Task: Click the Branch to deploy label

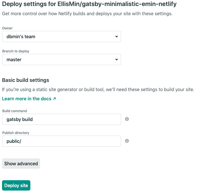Action: (x=16, y=51)
